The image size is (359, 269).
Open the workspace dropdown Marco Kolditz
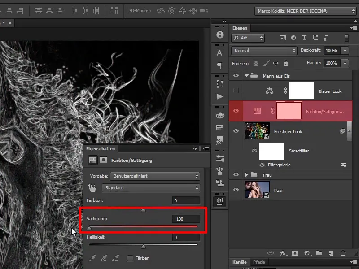tap(306, 11)
